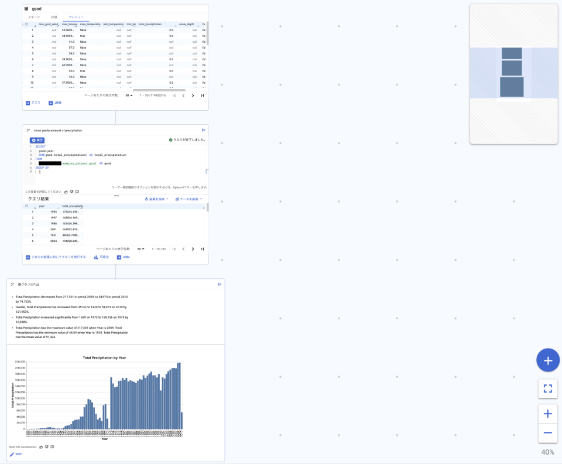This screenshot has width=562, height=464.
Task: Open the 詳細 tab on the gsod table
Action: (x=56, y=18)
